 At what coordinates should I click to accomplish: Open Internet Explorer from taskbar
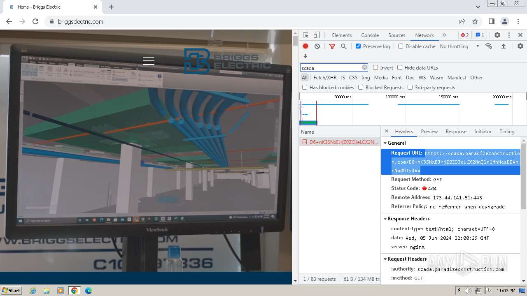33,291
